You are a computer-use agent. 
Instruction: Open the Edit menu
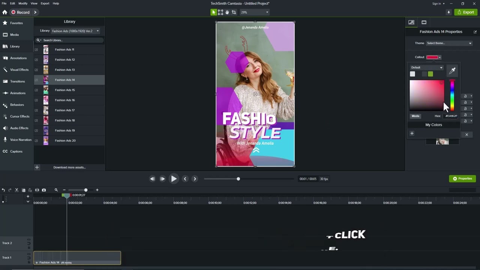(13, 3)
